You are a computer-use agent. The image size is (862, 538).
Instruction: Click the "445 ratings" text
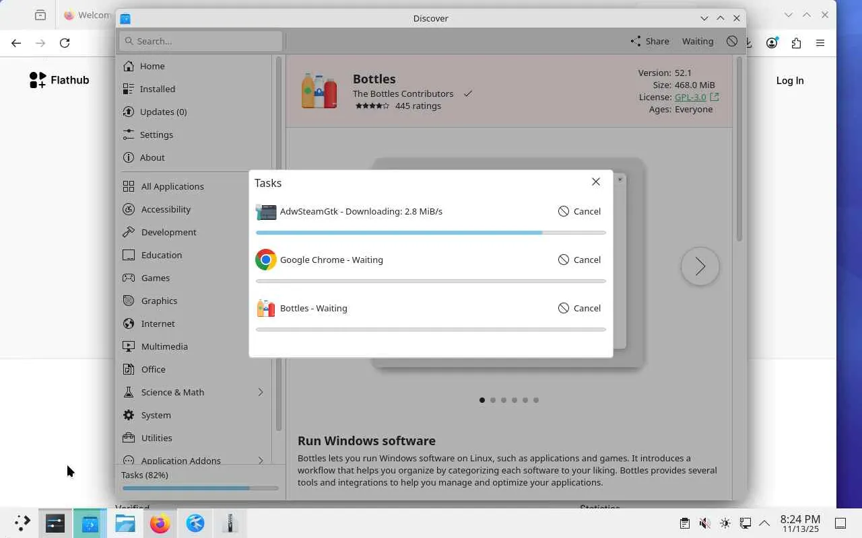pyautogui.click(x=418, y=106)
